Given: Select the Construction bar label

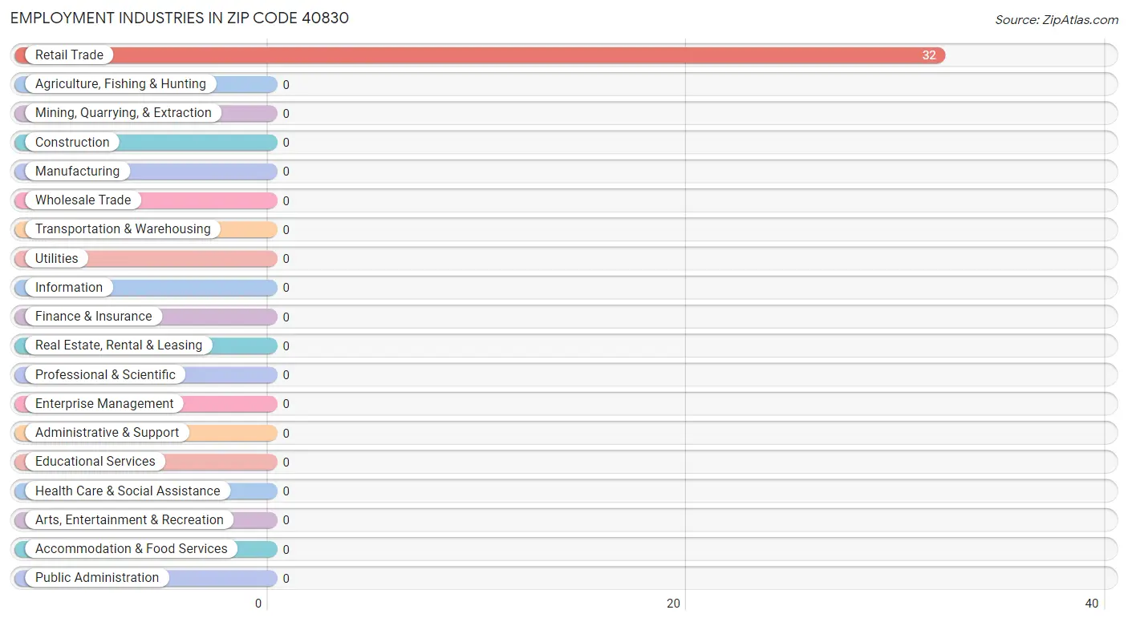Looking at the screenshot, I should [72, 143].
